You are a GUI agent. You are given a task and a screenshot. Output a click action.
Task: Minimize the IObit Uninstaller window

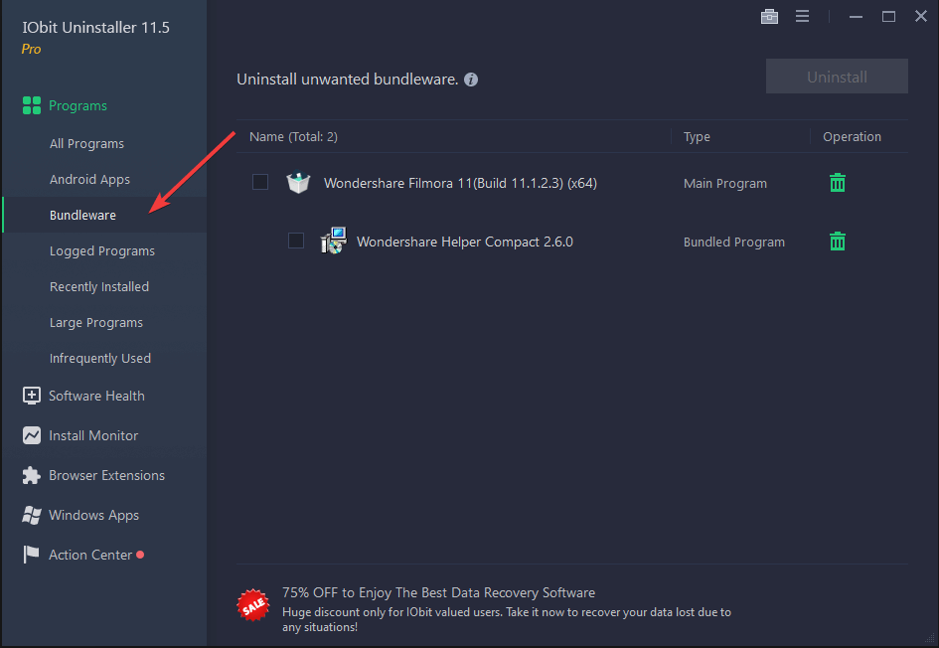pos(856,17)
